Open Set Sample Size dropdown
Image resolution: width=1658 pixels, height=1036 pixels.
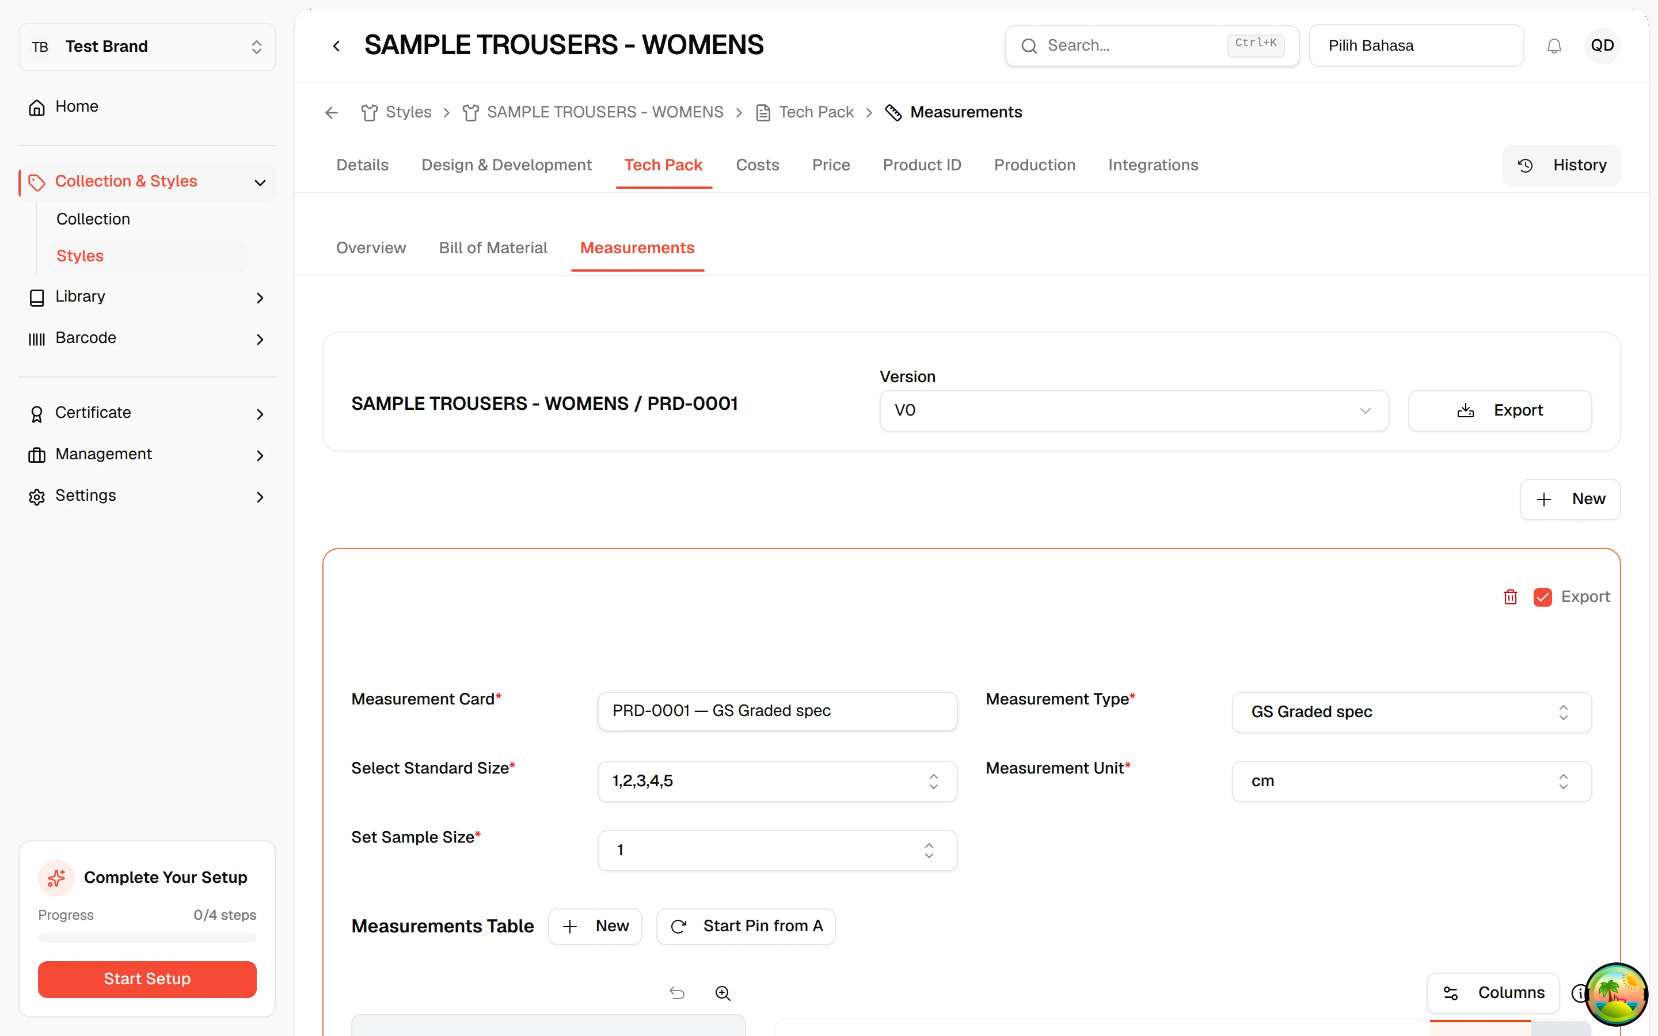(777, 850)
